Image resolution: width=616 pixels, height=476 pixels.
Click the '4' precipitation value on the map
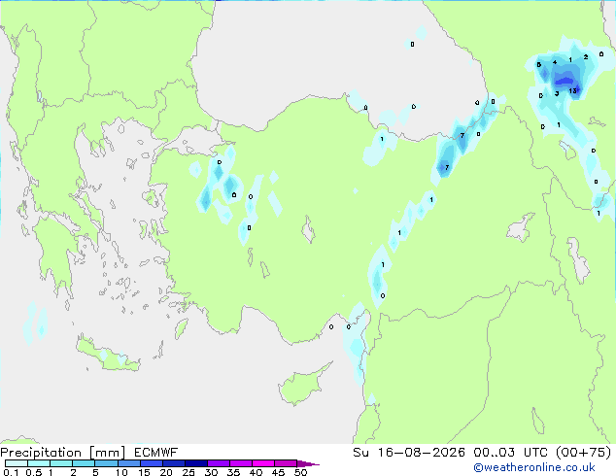point(555,62)
